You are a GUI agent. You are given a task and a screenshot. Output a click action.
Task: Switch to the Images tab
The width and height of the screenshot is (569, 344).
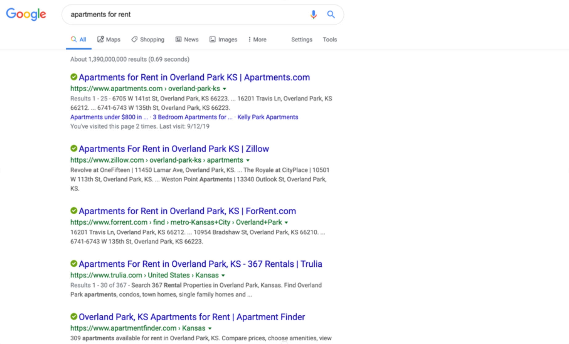pos(223,39)
